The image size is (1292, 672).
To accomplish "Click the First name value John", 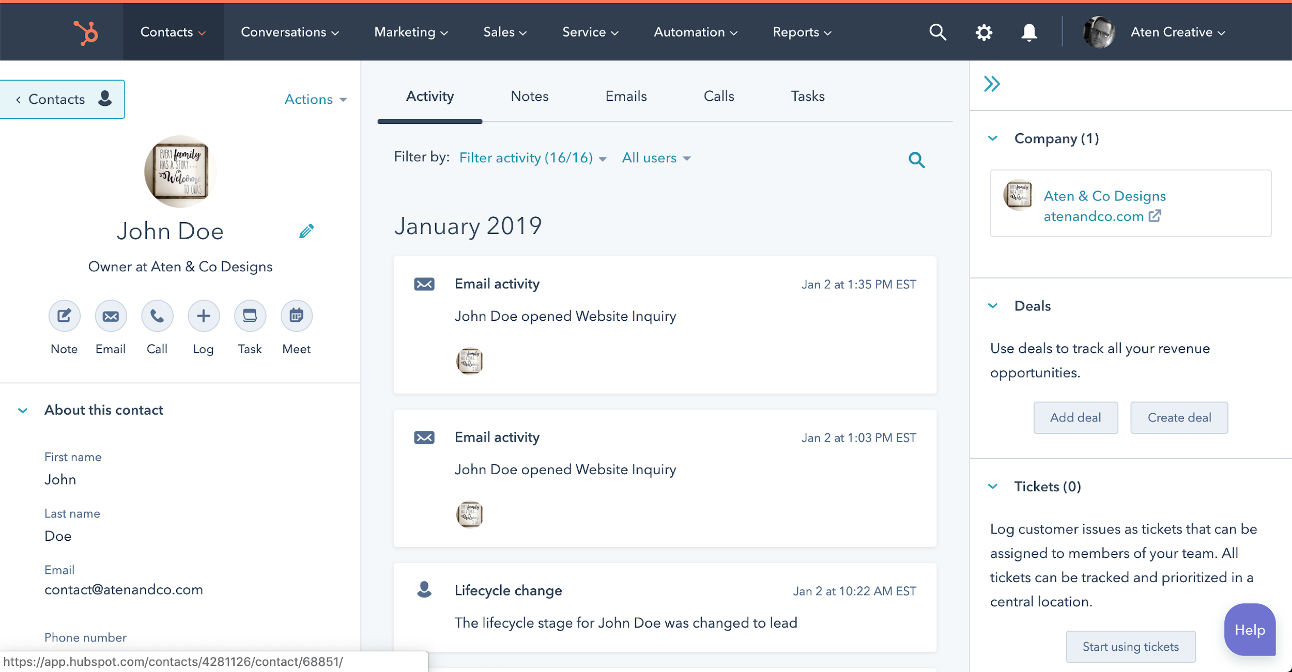I will coord(60,480).
